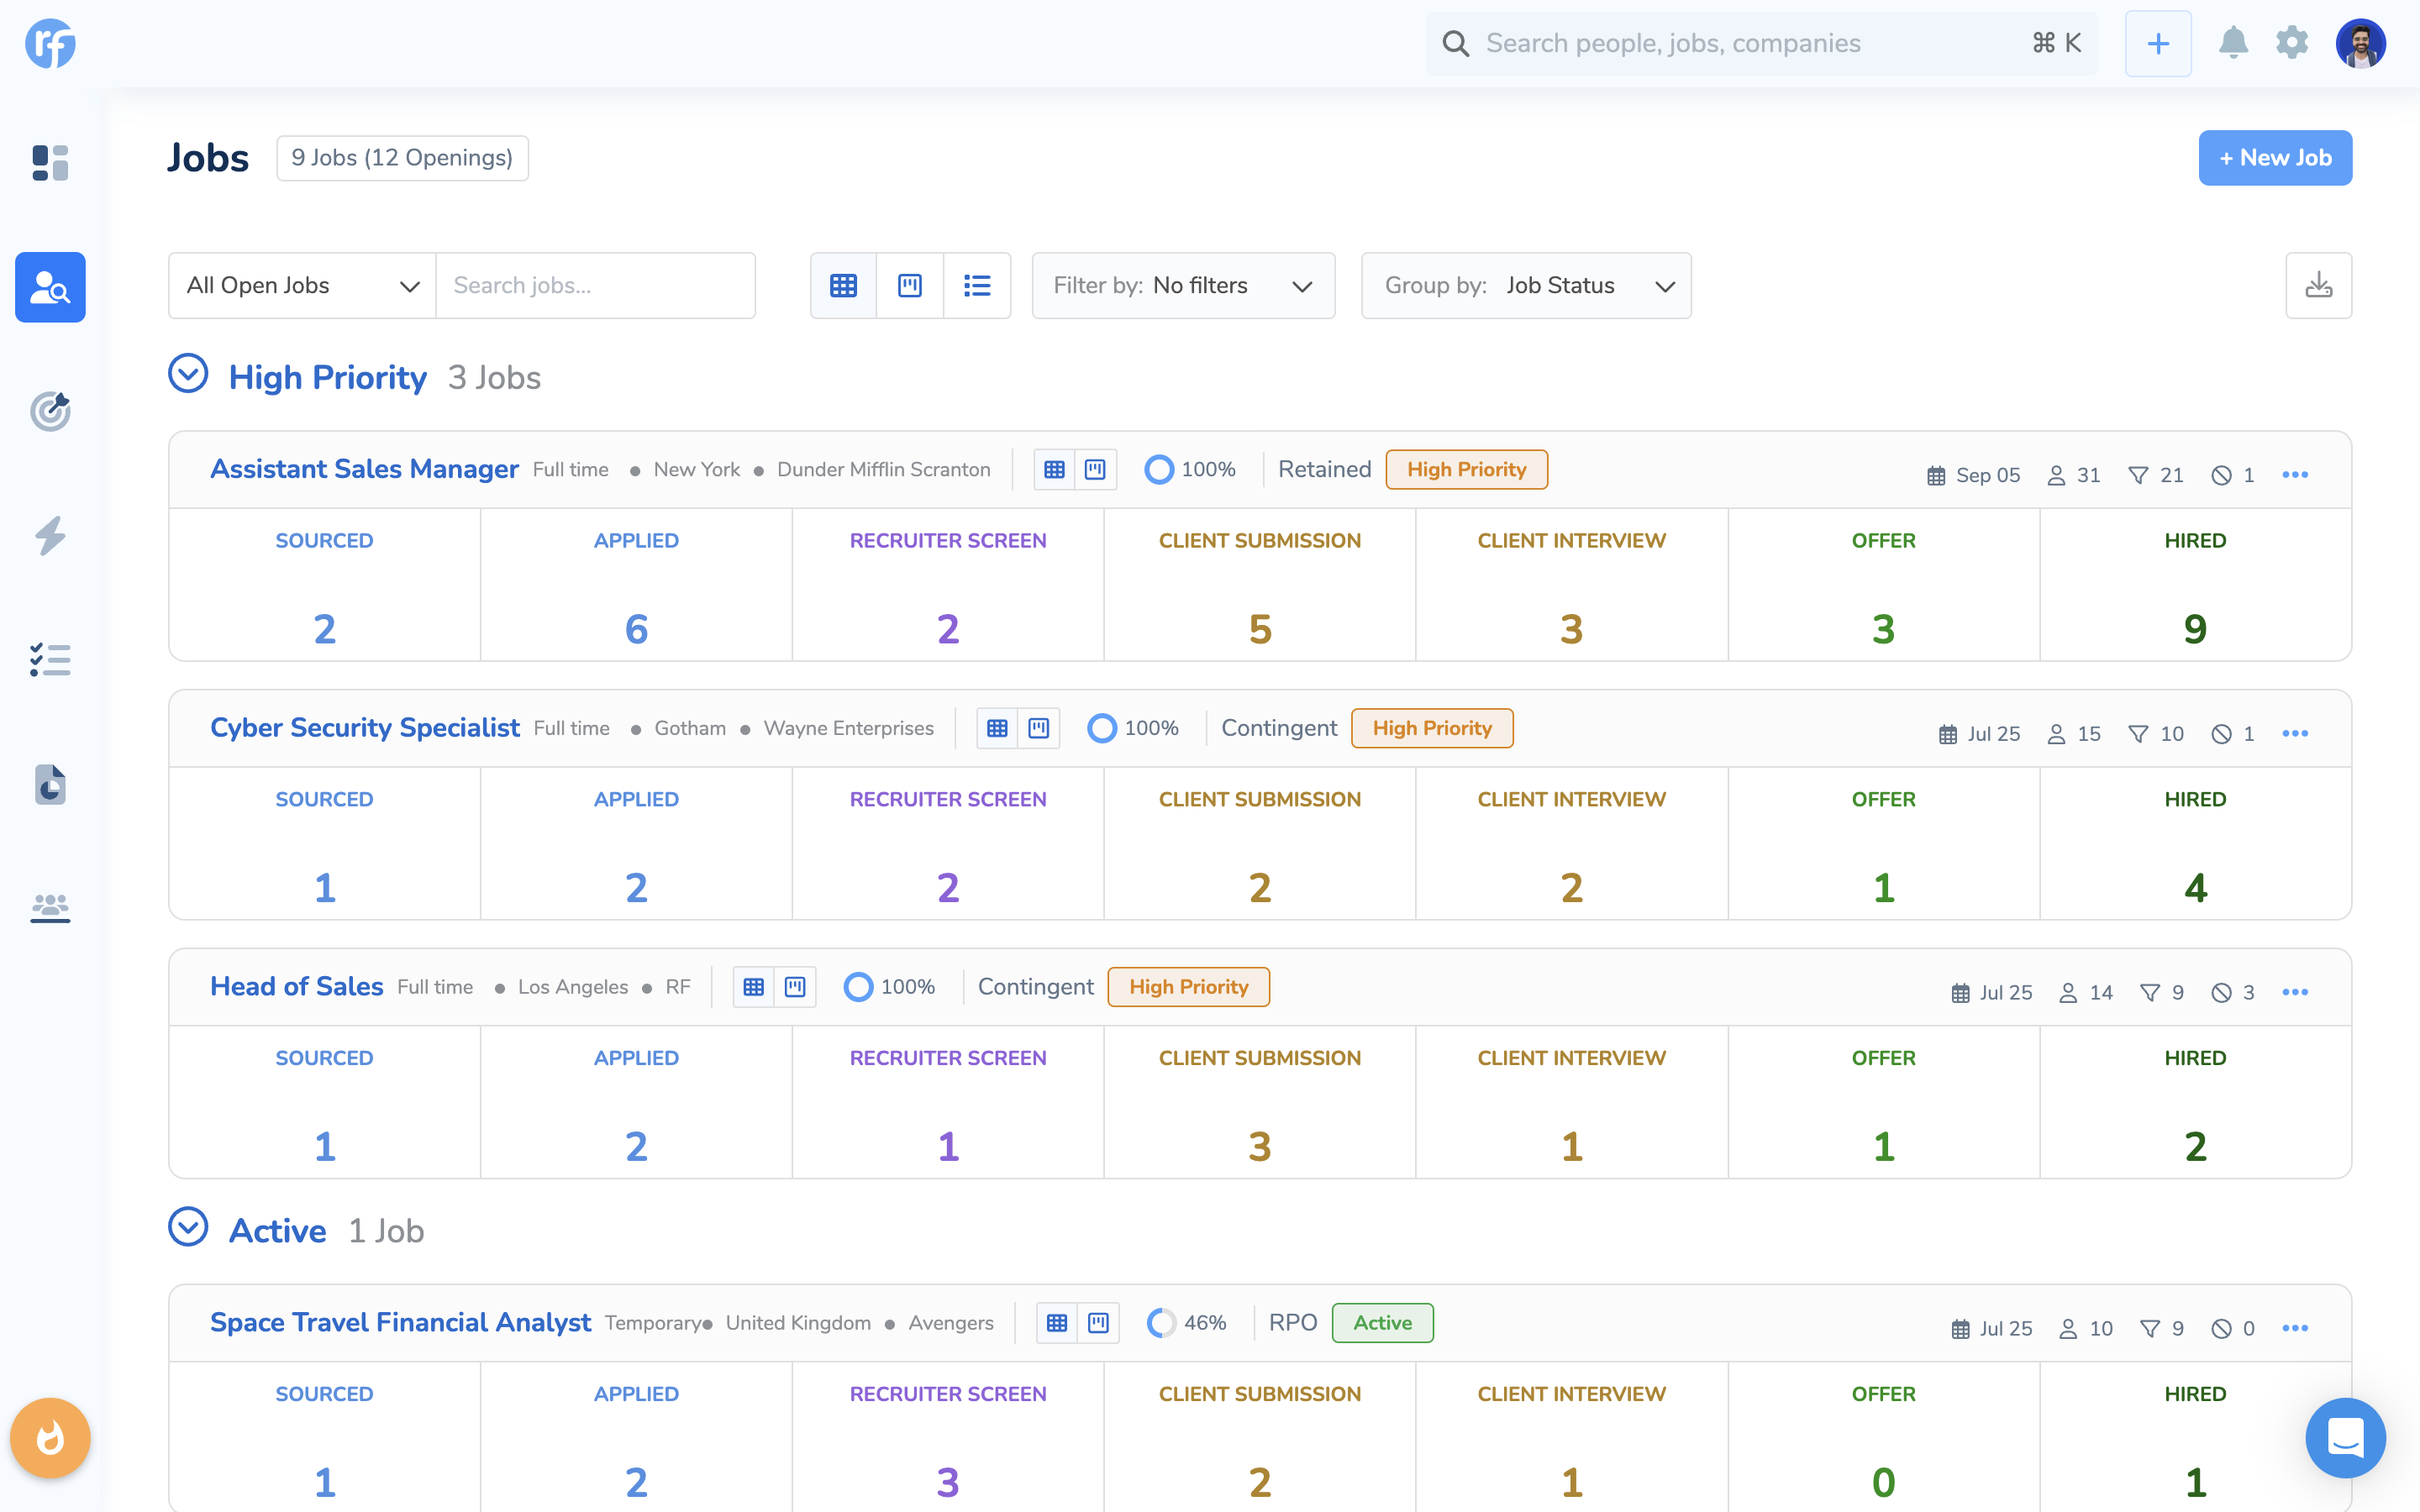
Task: Open Client Submission count 3 for Head of Sales
Action: click(x=1260, y=1148)
